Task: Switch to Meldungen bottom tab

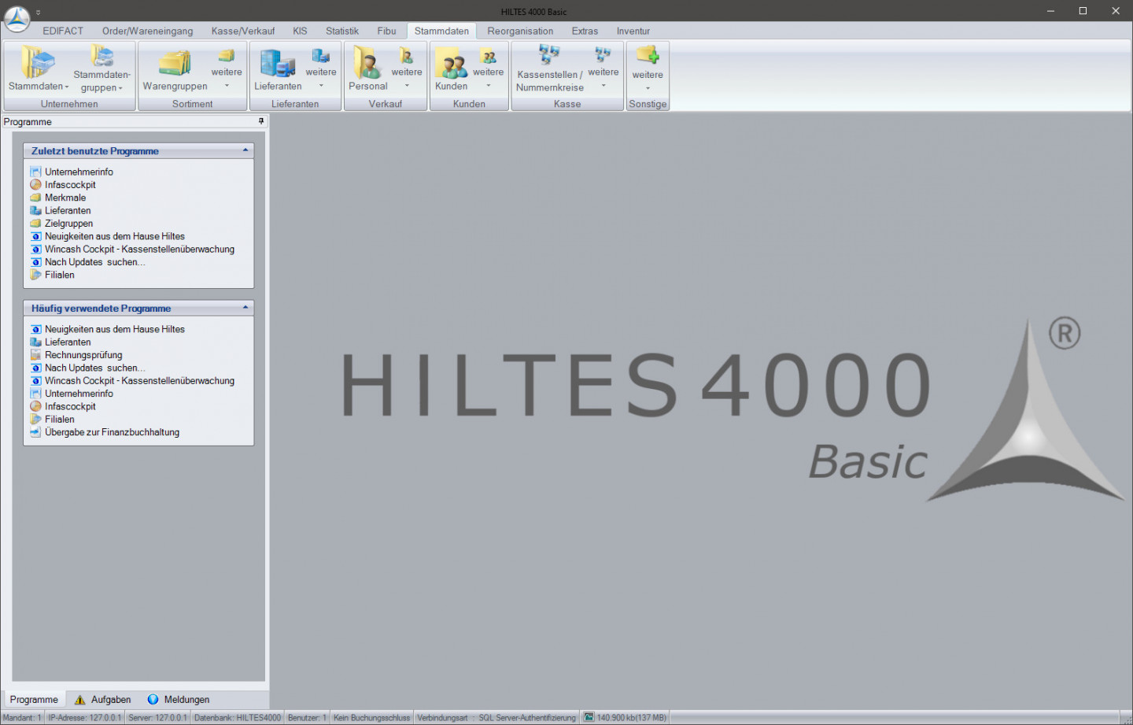Action: (x=179, y=699)
